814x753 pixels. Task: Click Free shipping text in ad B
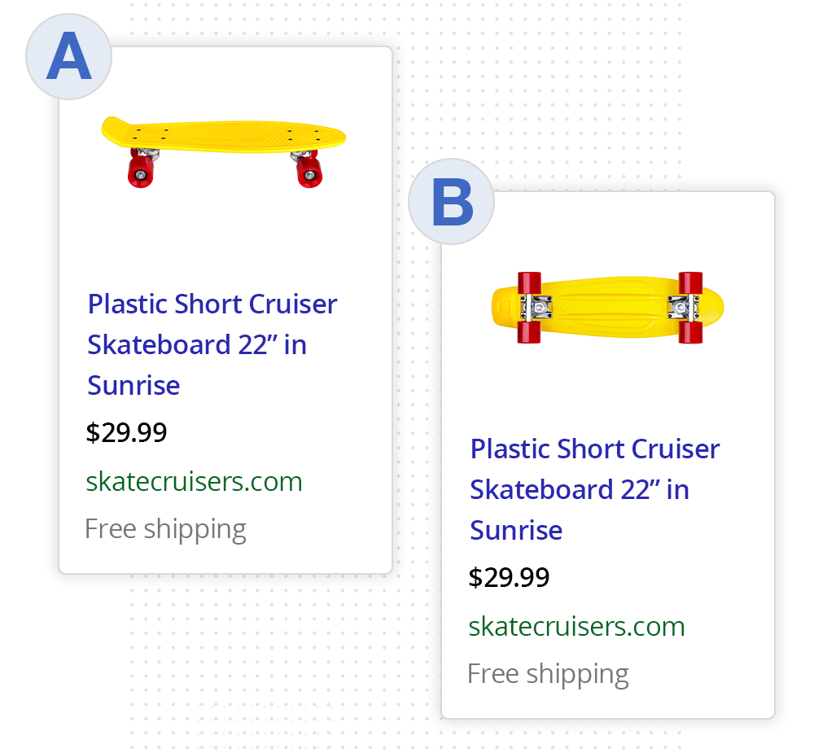(x=548, y=674)
